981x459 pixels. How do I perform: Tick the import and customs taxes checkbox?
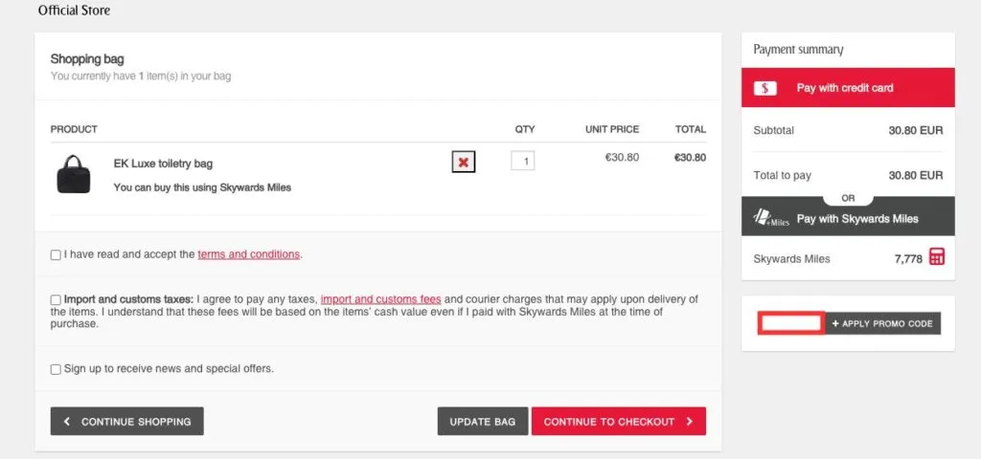click(56, 300)
